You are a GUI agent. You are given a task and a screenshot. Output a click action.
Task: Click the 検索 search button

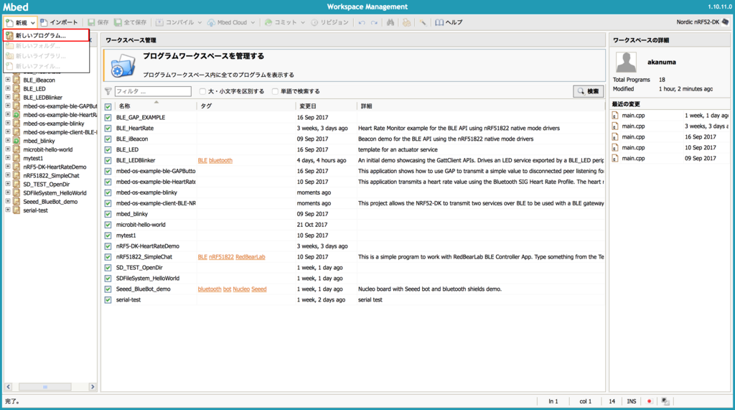click(x=589, y=91)
